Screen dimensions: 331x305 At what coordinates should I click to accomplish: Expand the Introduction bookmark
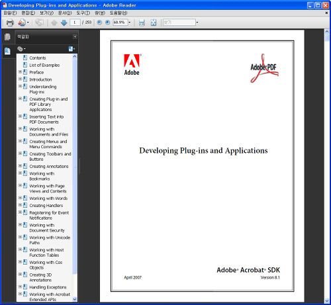pos(20,79)
